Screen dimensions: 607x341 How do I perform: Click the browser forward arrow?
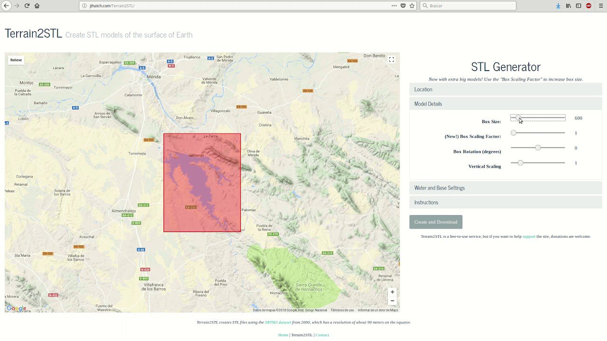pyautogui.click(x=17, y=6)
